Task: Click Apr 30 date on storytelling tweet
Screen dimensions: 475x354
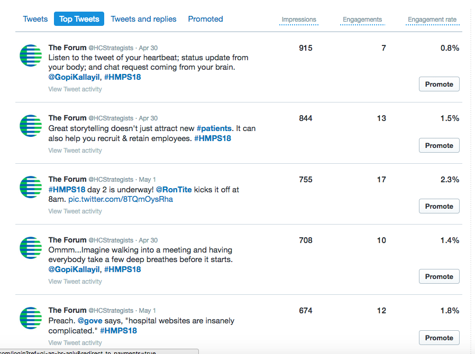Action: (148, 118)
